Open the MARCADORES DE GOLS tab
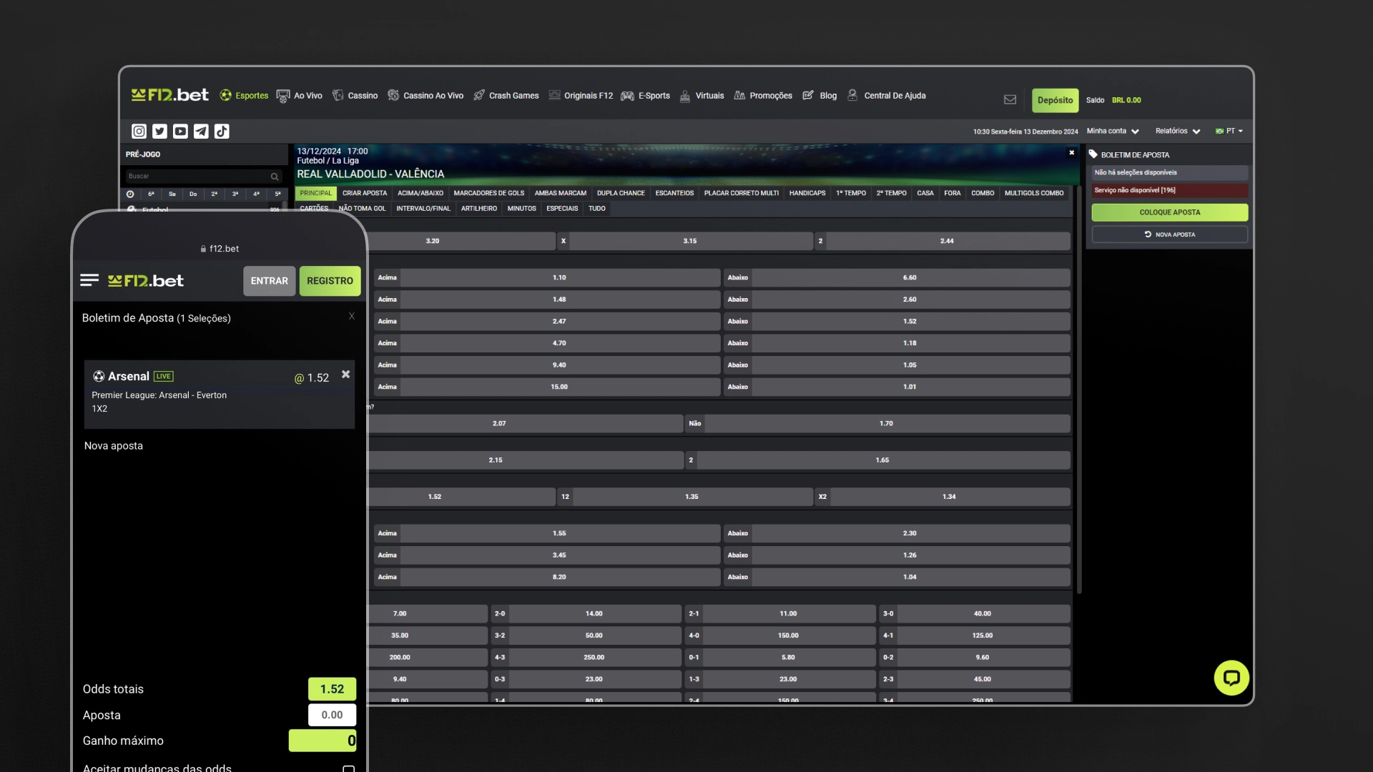This screenshot has width=1373, height=772. [x=489, y=193]
